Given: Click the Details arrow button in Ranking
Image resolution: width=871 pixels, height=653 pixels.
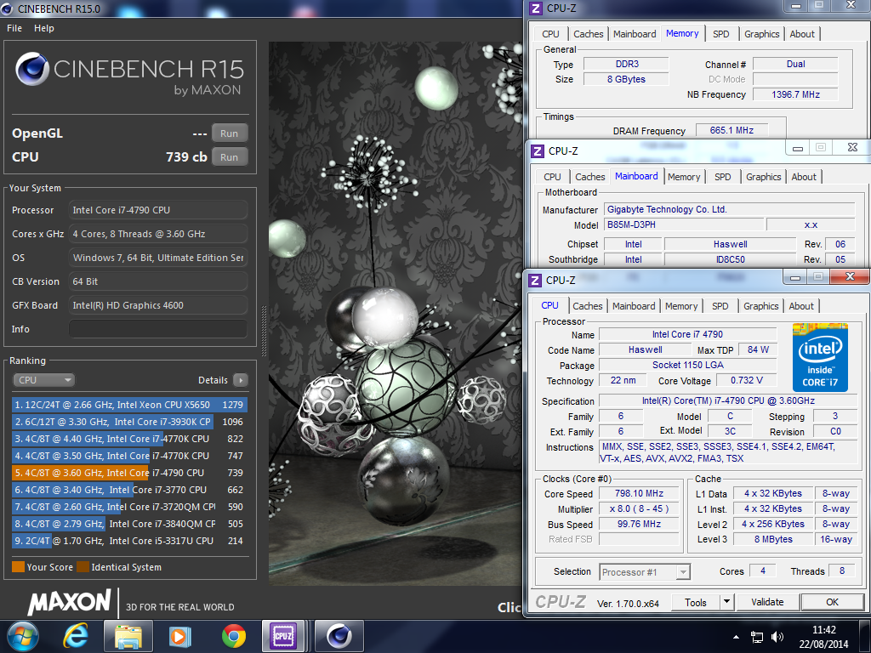Looking at the screenshot, I should click(241, 380).
